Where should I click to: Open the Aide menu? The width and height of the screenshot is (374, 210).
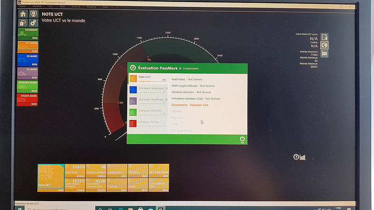pyautogui.click(x=105, y=7)
